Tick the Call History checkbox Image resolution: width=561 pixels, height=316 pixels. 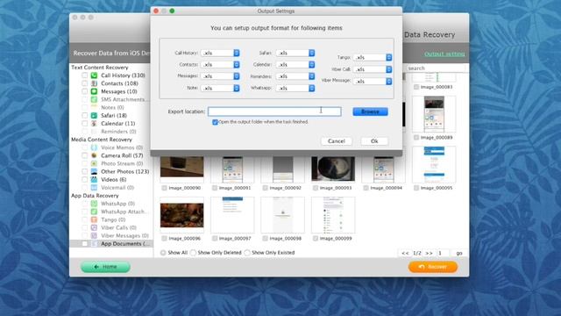click(x=85, y=75)
